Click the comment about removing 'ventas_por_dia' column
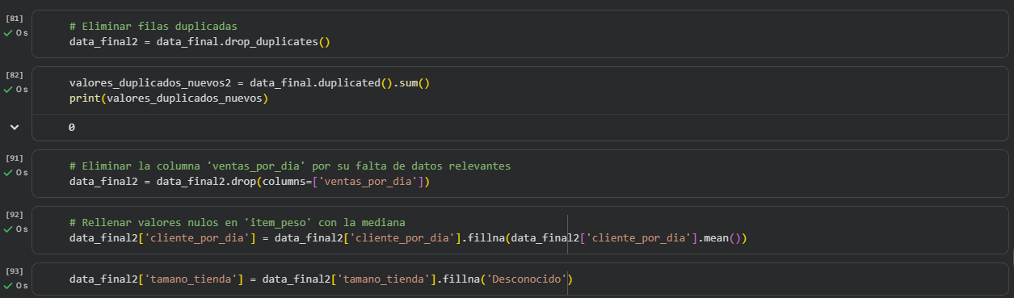This screenshot has height=298, width=1014. tap(290, 166)
